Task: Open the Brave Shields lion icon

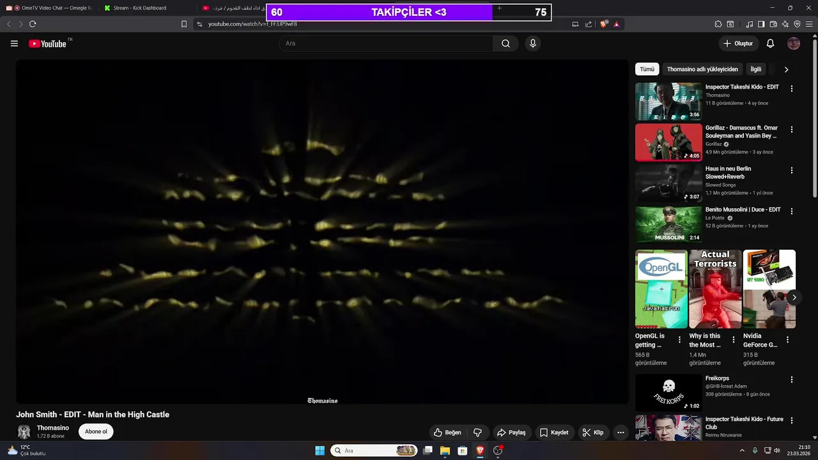Action: [603, 24]
